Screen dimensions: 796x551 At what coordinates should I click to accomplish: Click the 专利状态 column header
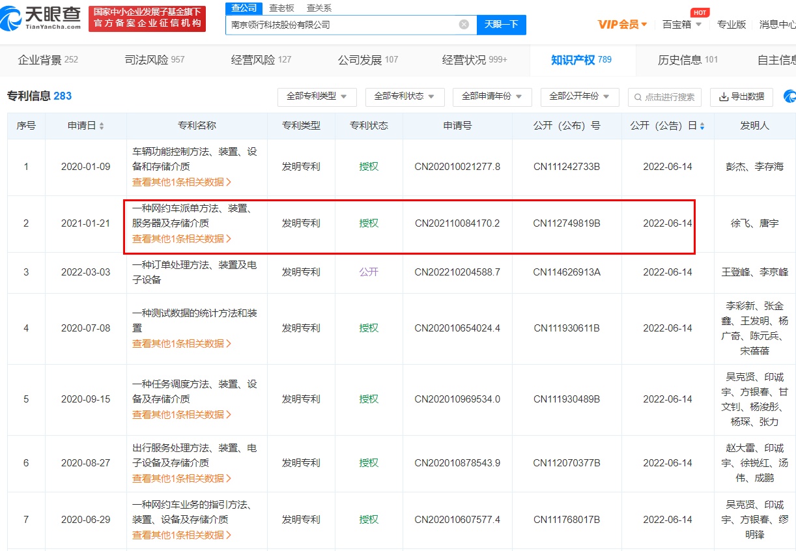coord(369,126)
